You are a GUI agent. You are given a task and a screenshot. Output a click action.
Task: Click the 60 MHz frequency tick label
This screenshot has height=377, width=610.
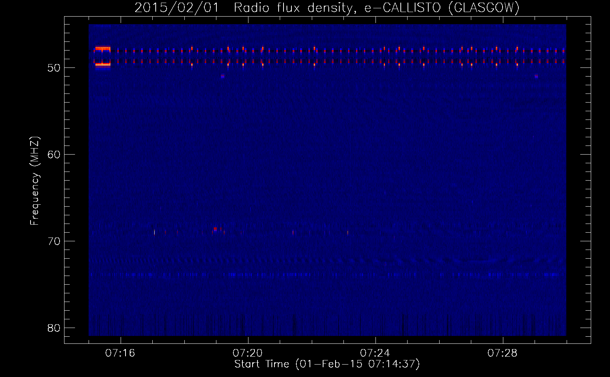coord(54,155)
